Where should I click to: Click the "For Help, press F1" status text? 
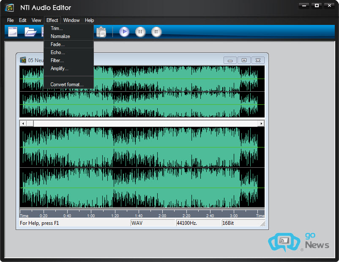coord(39,223)
